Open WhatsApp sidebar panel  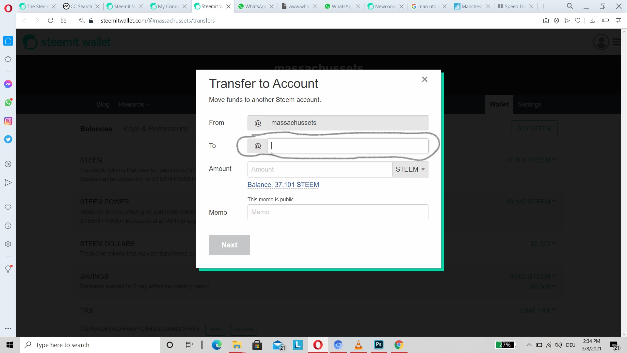[8, 103]
